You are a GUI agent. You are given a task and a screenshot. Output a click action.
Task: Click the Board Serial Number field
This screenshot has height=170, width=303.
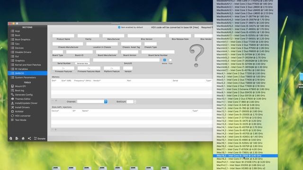[158, 52]
